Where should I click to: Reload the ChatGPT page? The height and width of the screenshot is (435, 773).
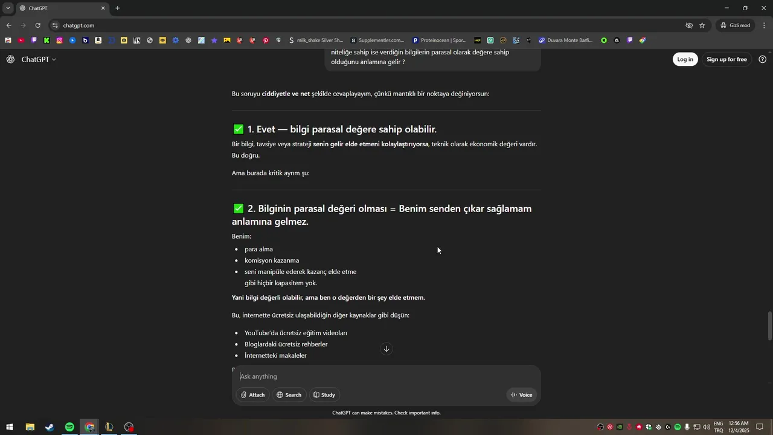37,25
